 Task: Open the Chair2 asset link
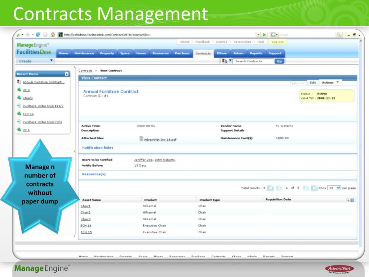click(x=85, y=212)
